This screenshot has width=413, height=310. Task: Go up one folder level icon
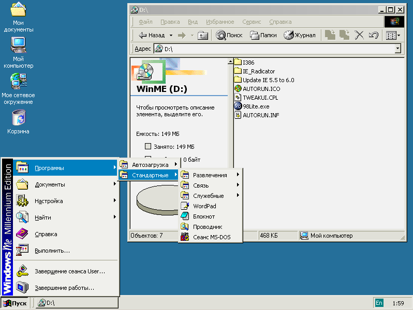pyautogui.click(x=203, y=35)
